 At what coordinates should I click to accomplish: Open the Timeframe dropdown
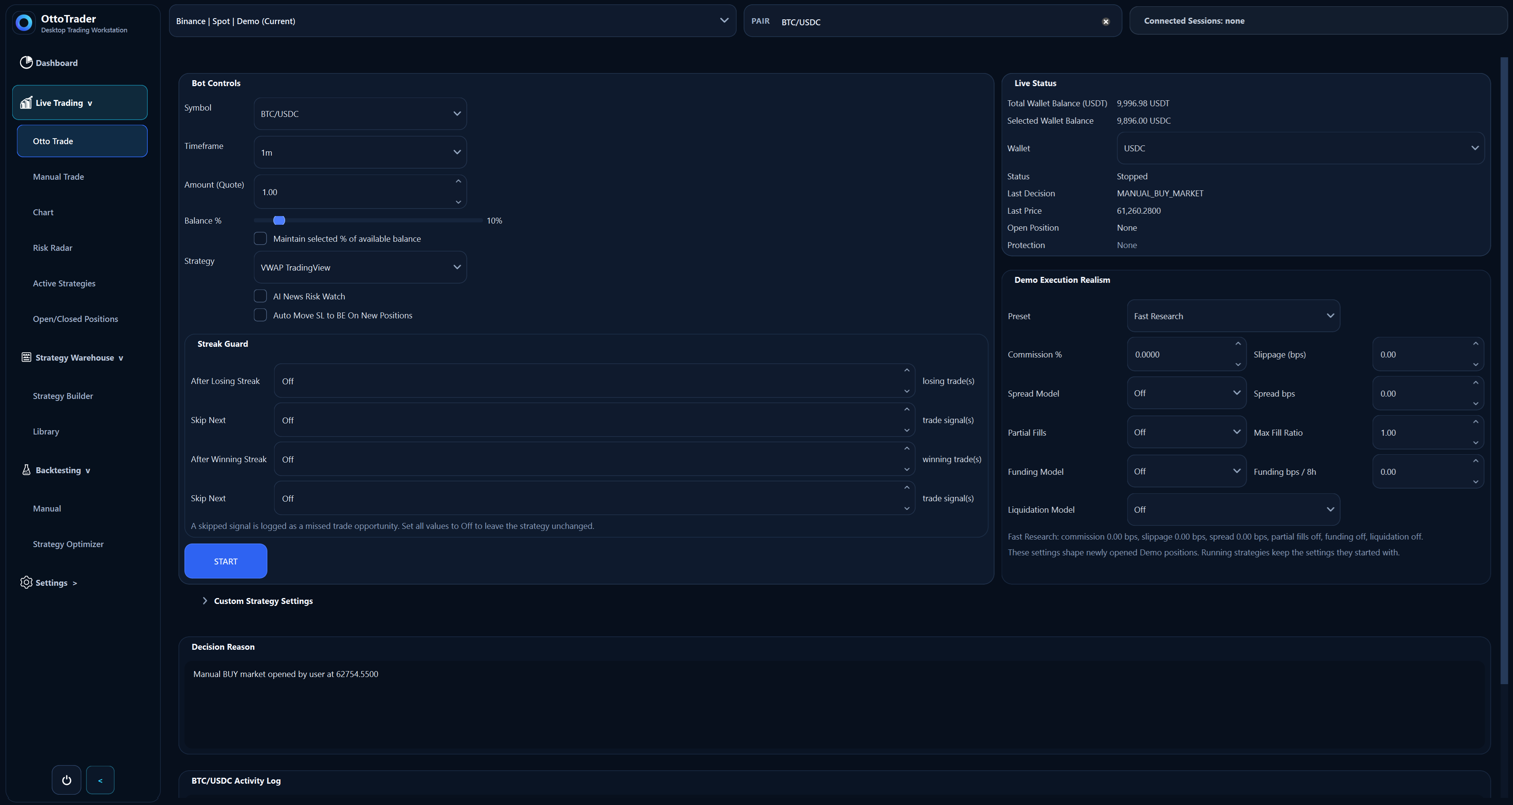[360, 152]
